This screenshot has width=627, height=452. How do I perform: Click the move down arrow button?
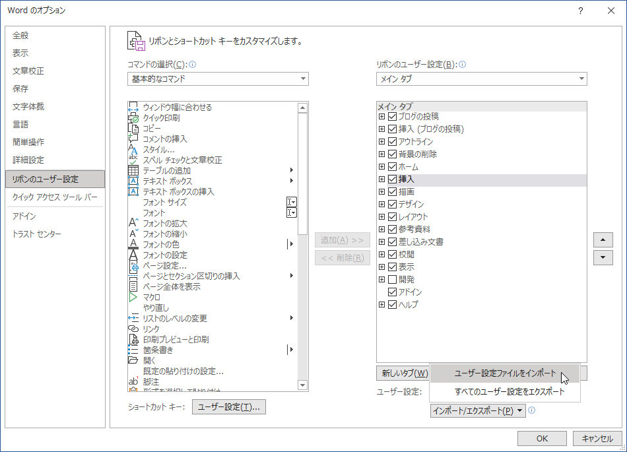[603, 258]
